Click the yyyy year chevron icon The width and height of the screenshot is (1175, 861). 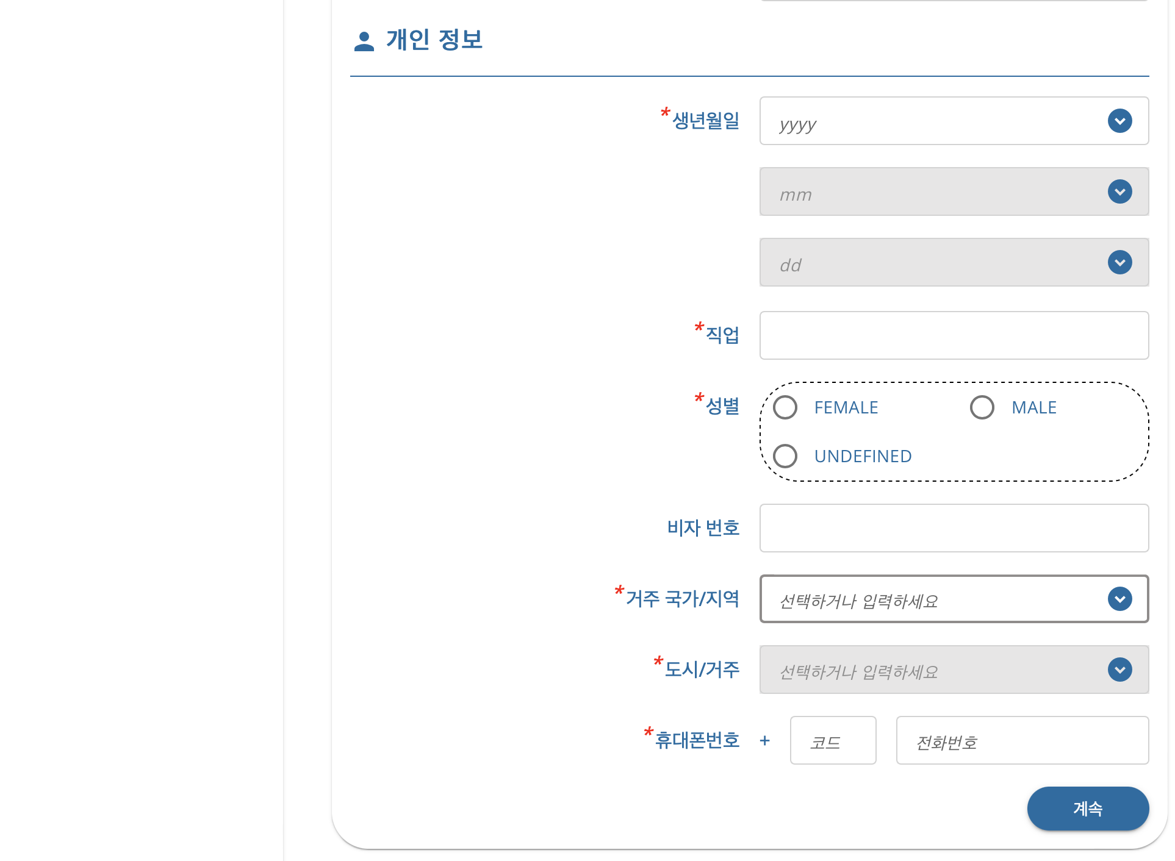[x=1119, y=121]
